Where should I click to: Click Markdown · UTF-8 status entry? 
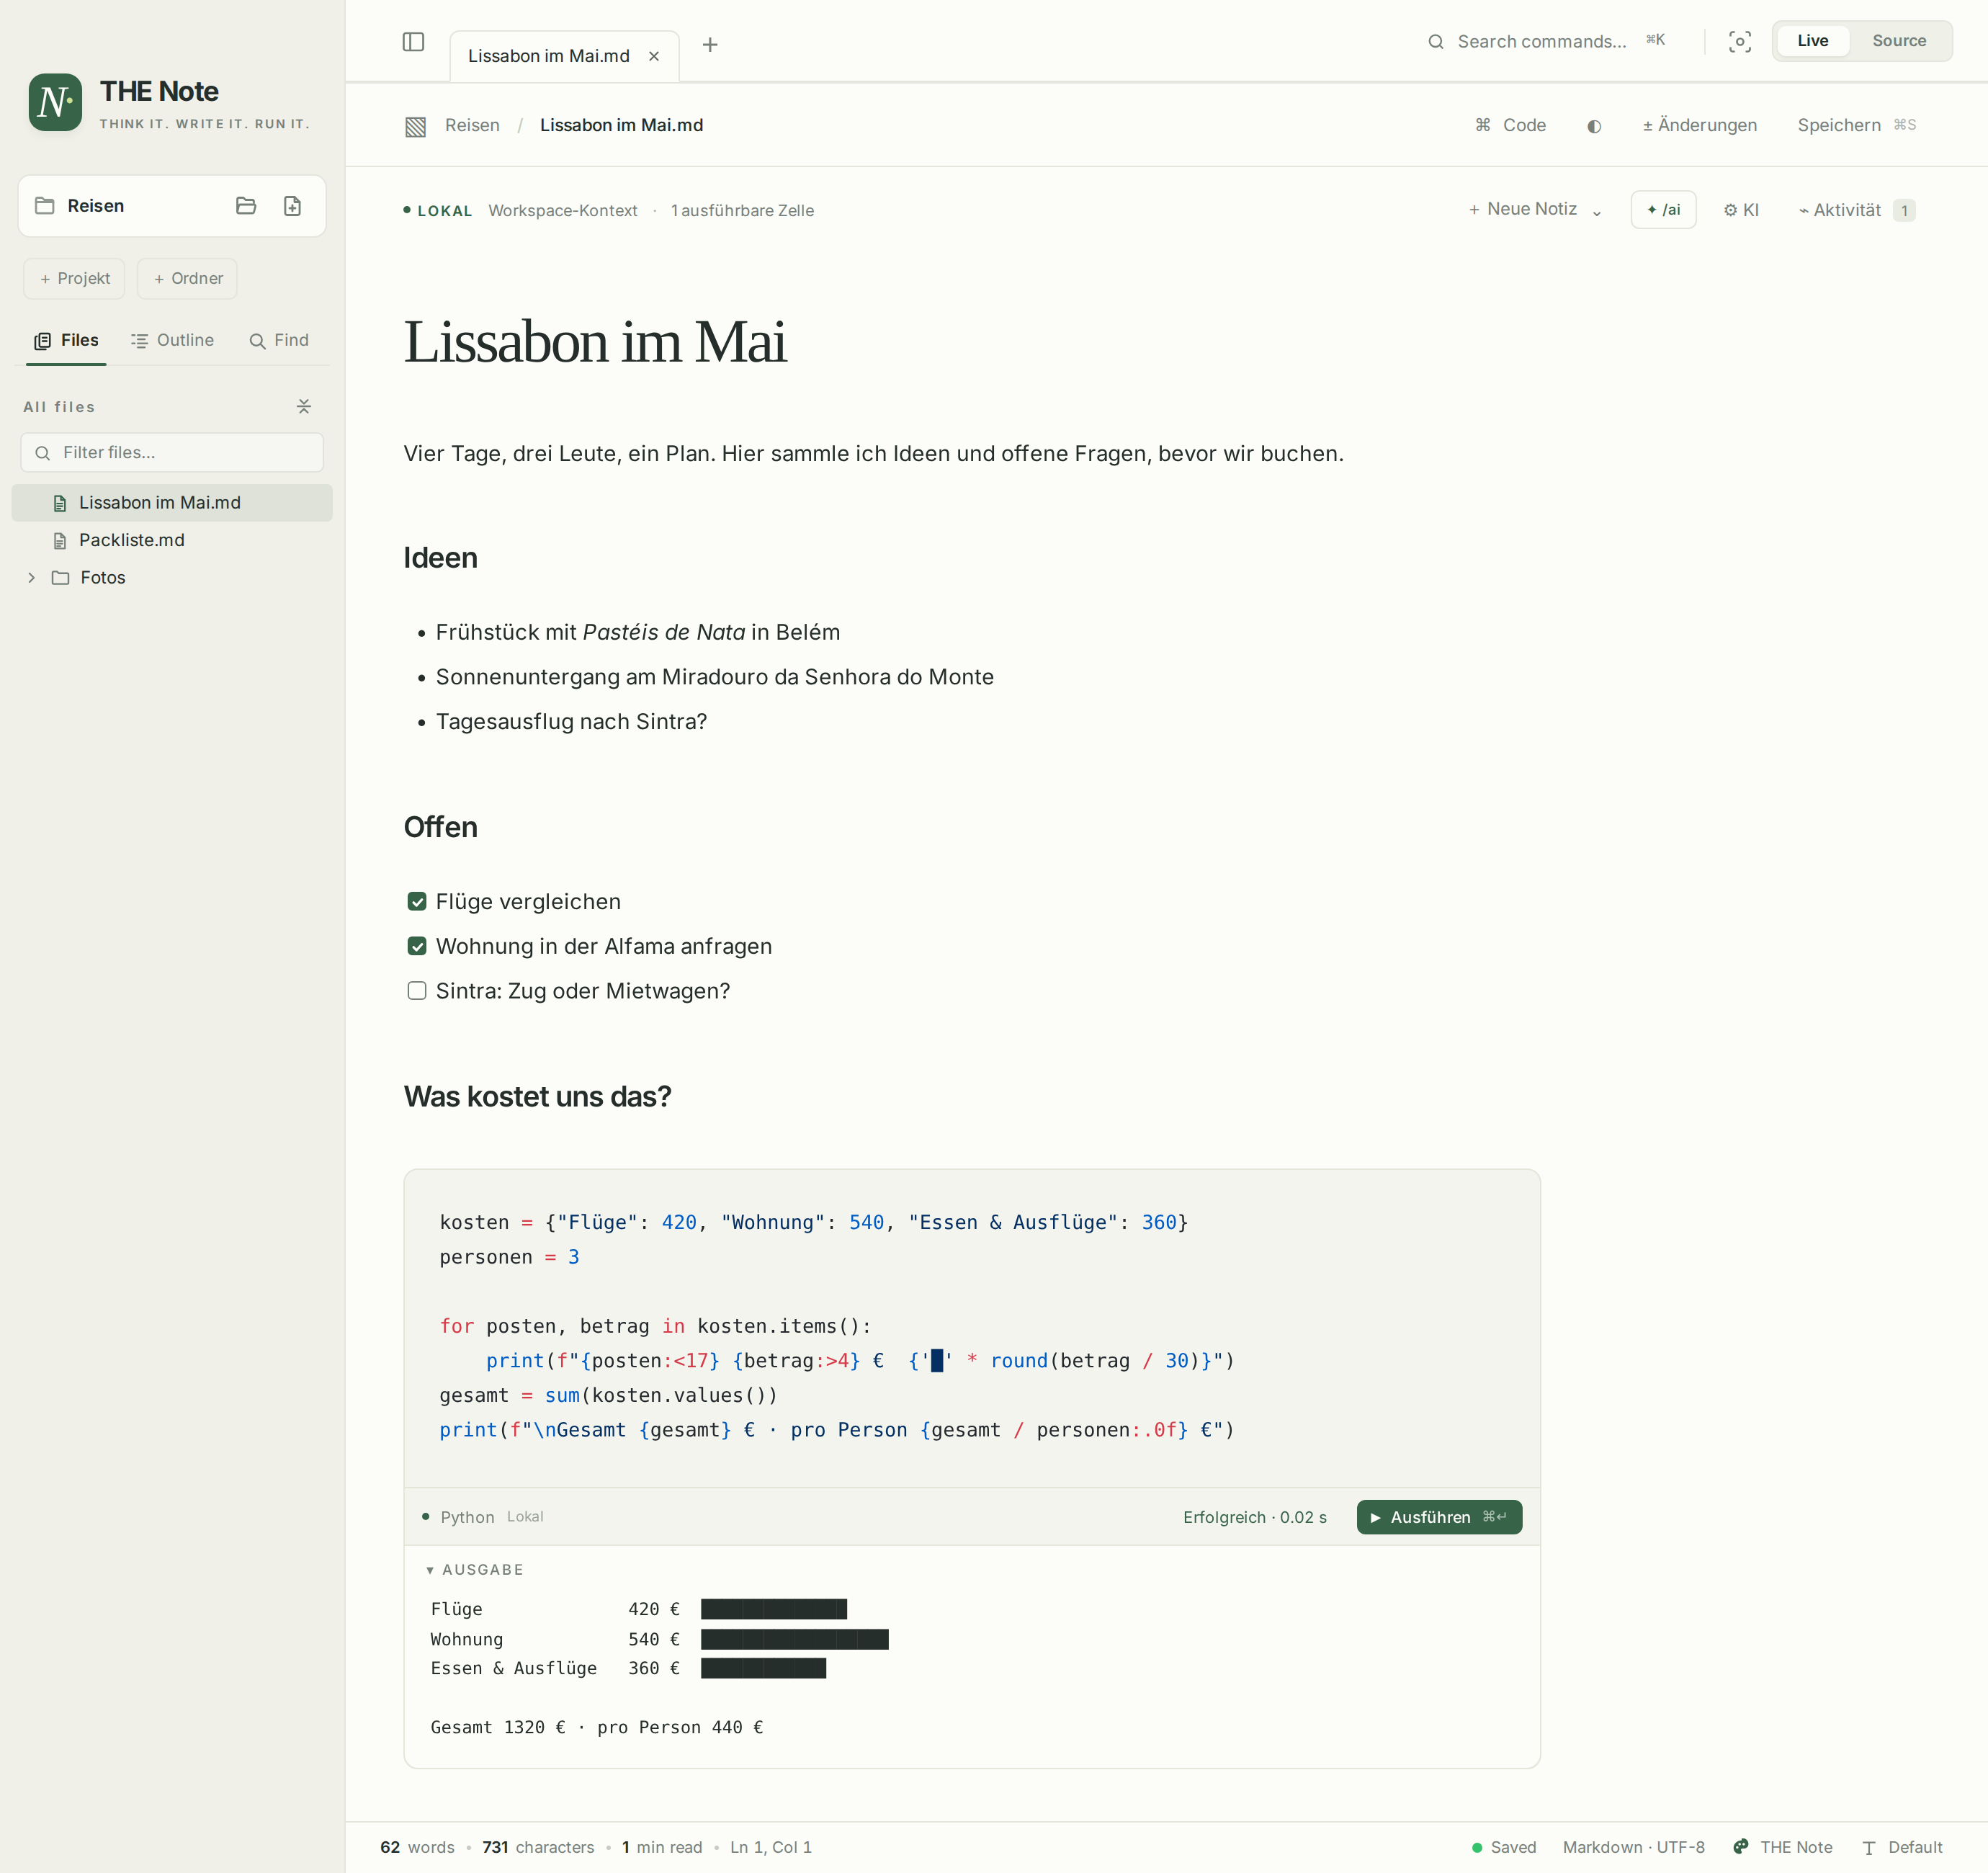point(1633,1847)
